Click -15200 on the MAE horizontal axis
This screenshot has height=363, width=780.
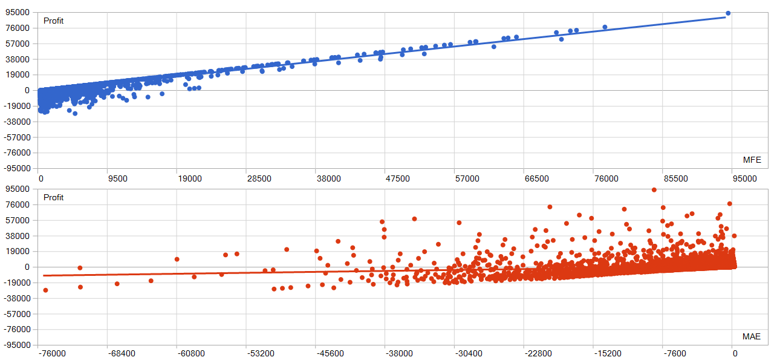[609, 353]
